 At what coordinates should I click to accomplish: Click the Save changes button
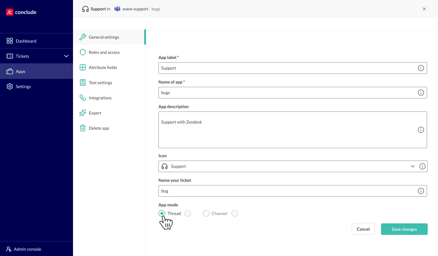pyautogui.click(x=404, y=229)
